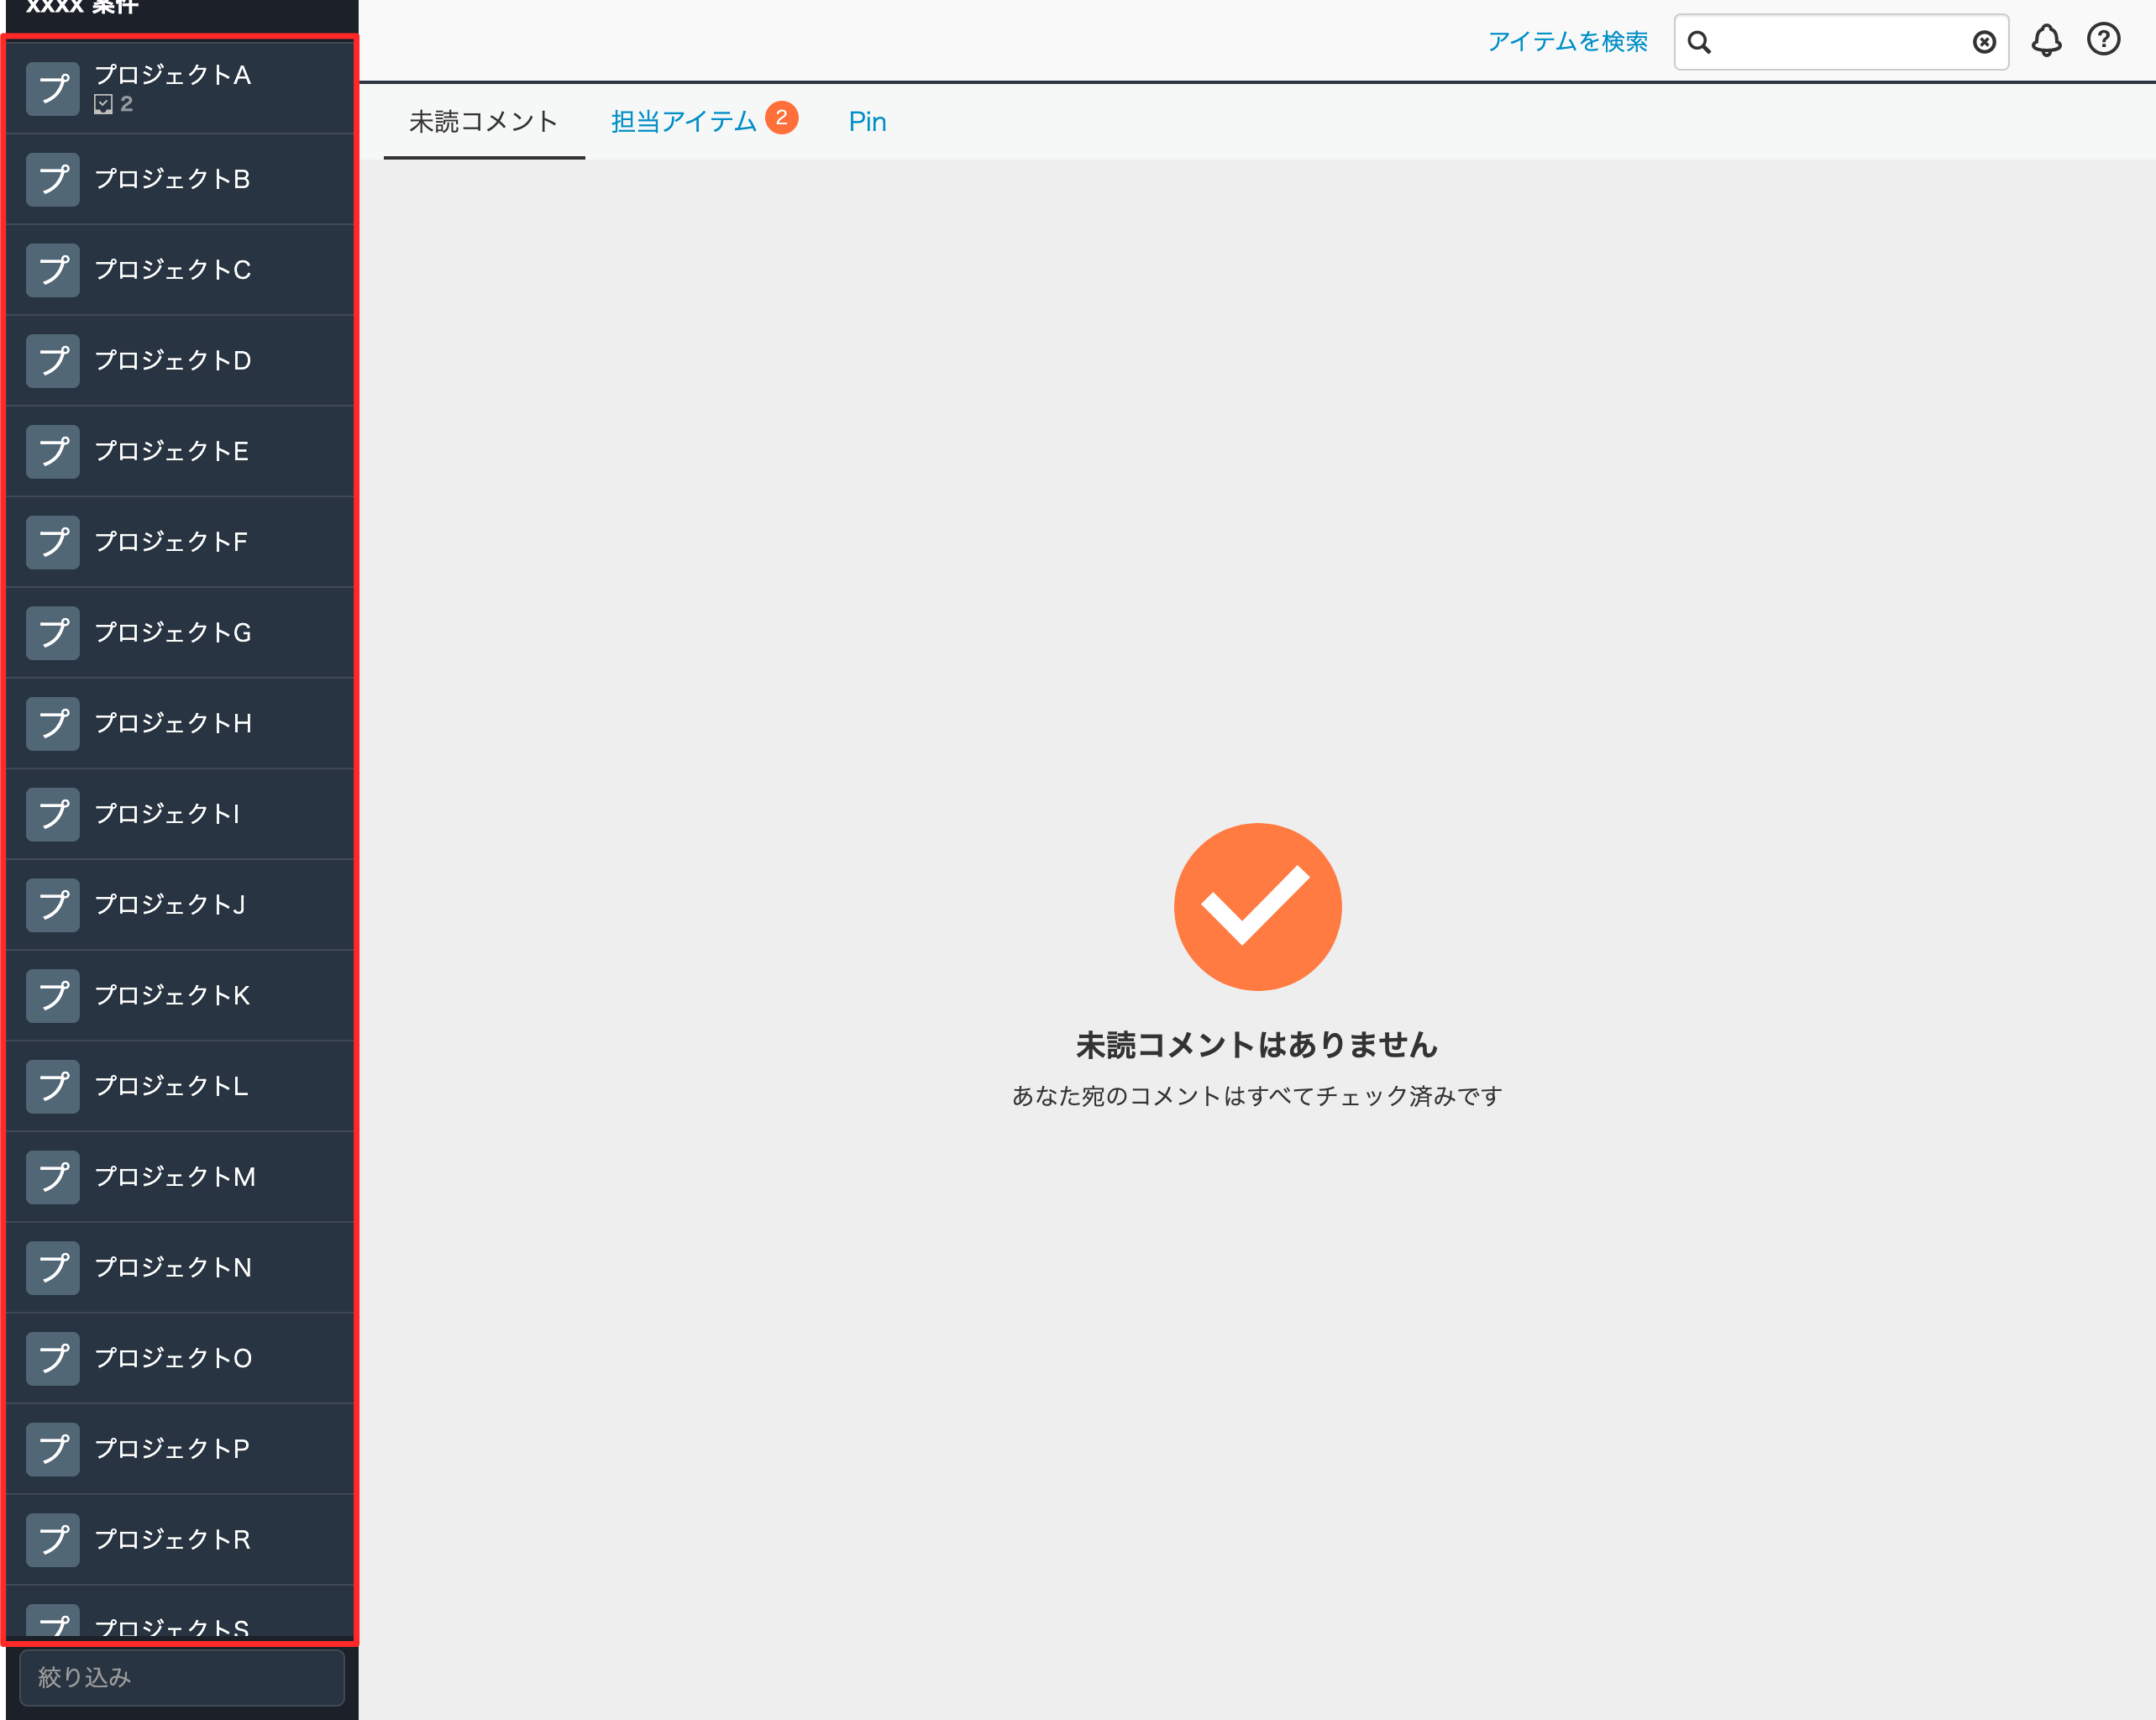Open the Pin tab
The height and width of the screenshot is (1720, 2156).
point(867,122)
